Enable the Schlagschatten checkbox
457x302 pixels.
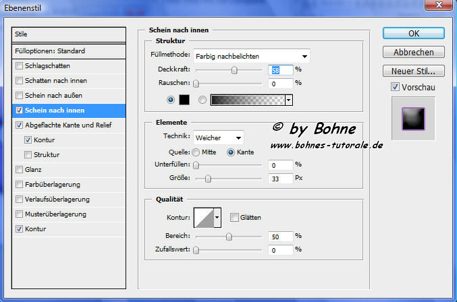(x=19, y=66)
